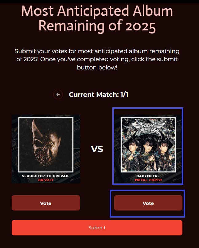Select the Babymetal album thumbnail

tap(148, 149)
